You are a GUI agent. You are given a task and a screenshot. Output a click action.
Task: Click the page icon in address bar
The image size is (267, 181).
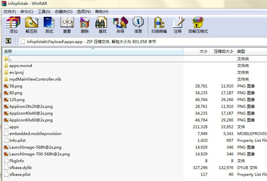(23, 41)
